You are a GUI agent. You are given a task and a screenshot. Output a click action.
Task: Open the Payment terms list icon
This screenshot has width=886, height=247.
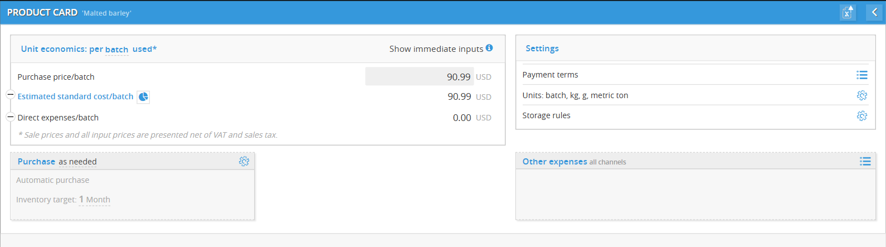click(861, 75)
